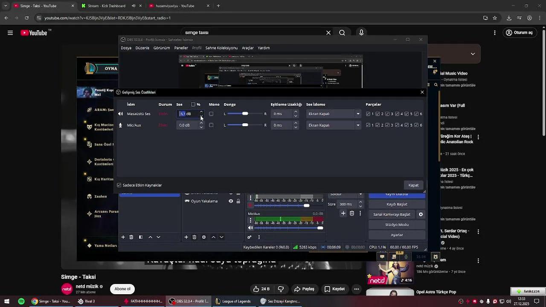Decrease Mic/Aux sync offset stepper
Screen dimensions: 546x307
pyautogui.click(x=295, y=127)
